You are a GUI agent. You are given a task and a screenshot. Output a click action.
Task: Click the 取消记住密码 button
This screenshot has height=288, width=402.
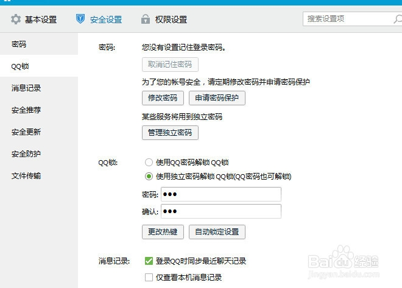170,65
